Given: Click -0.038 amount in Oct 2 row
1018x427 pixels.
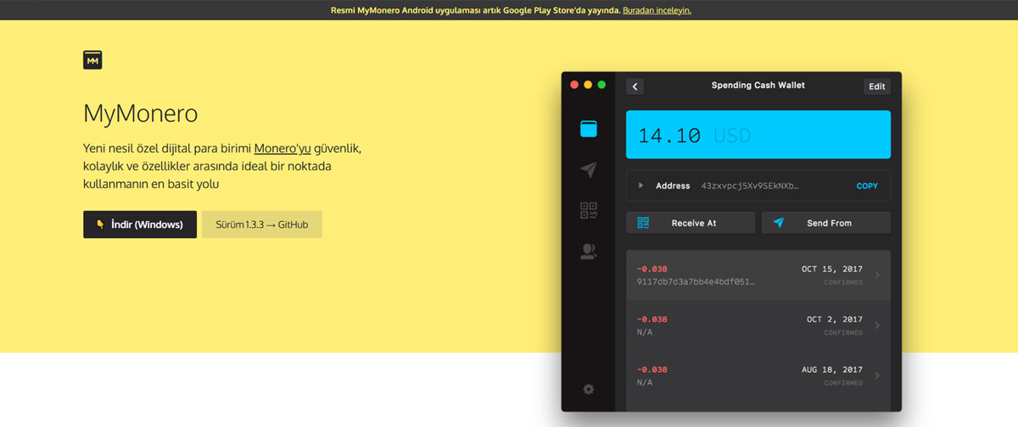Looking at the screenshot, I should (652, 319).
